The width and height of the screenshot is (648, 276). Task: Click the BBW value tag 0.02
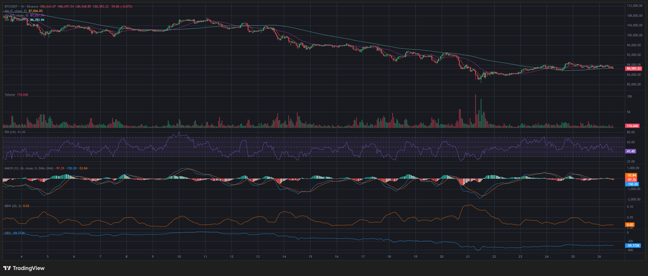pos(630,224)
